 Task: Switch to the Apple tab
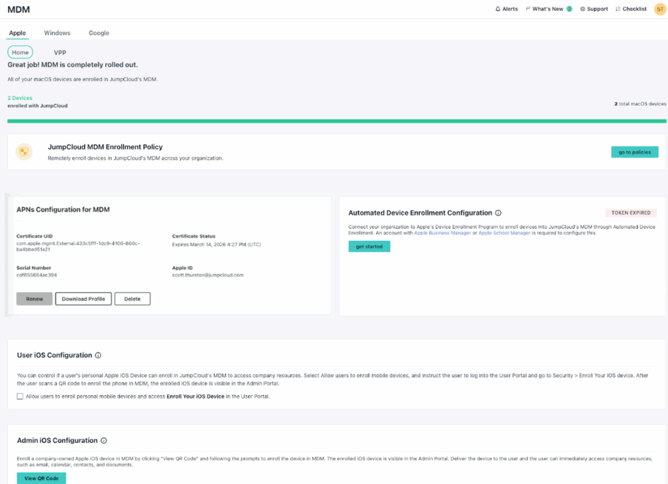(x=18, y=33)
